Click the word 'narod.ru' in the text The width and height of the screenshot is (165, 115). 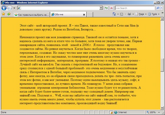click(48, 64)
